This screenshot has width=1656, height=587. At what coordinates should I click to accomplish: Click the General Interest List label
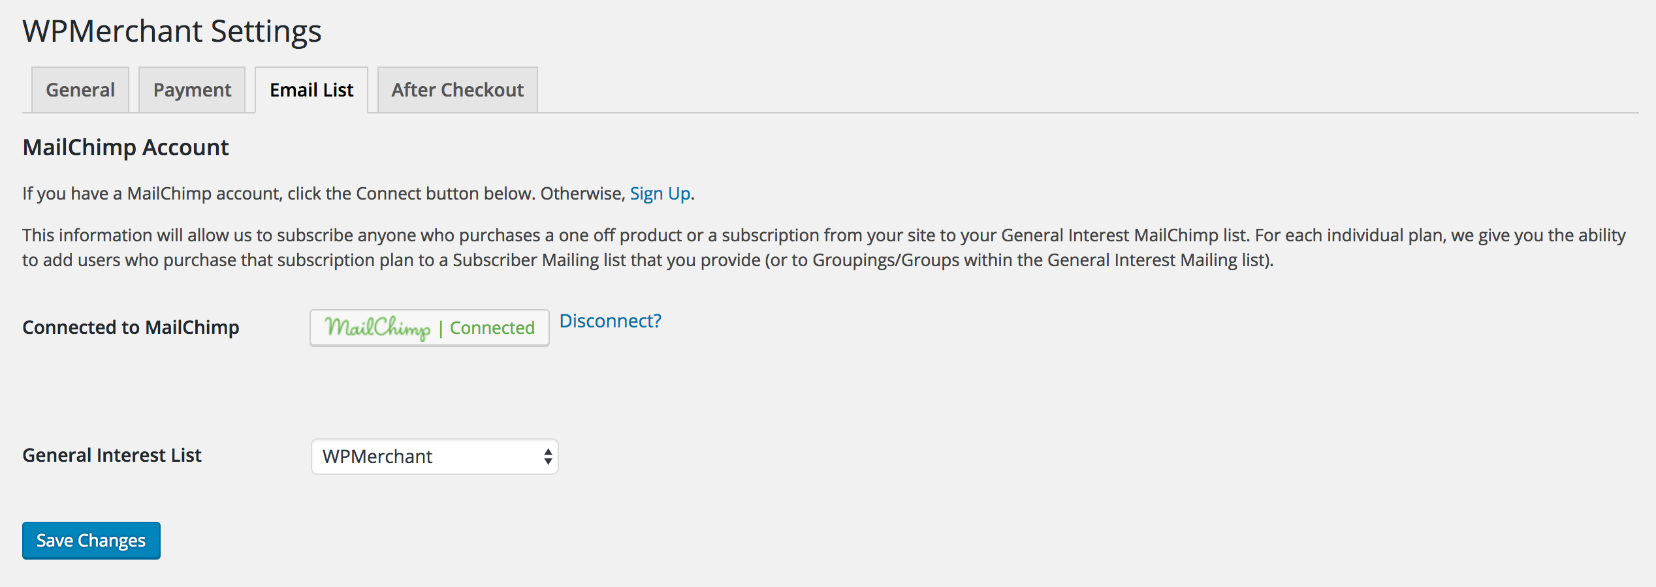pyautogui.click(x=112, y=455)
